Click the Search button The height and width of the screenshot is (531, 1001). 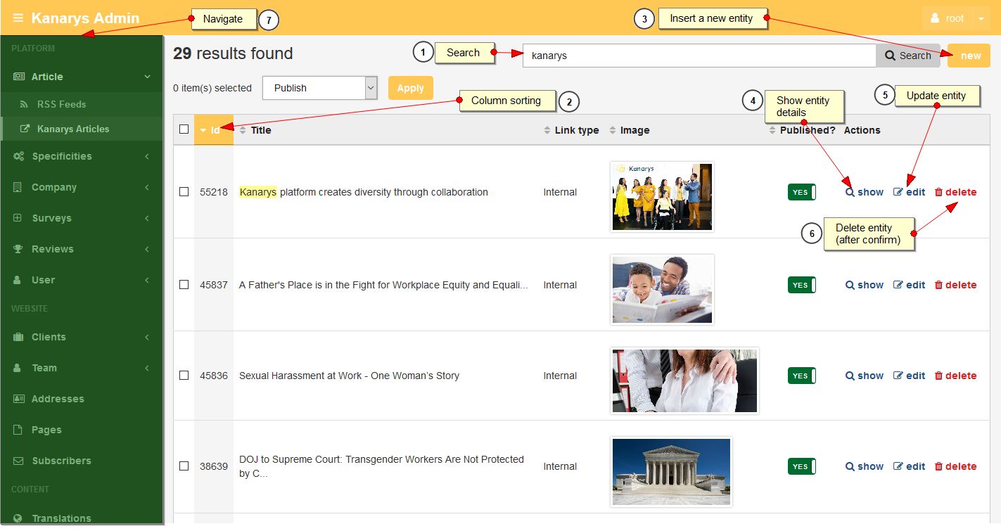point(907,56)
